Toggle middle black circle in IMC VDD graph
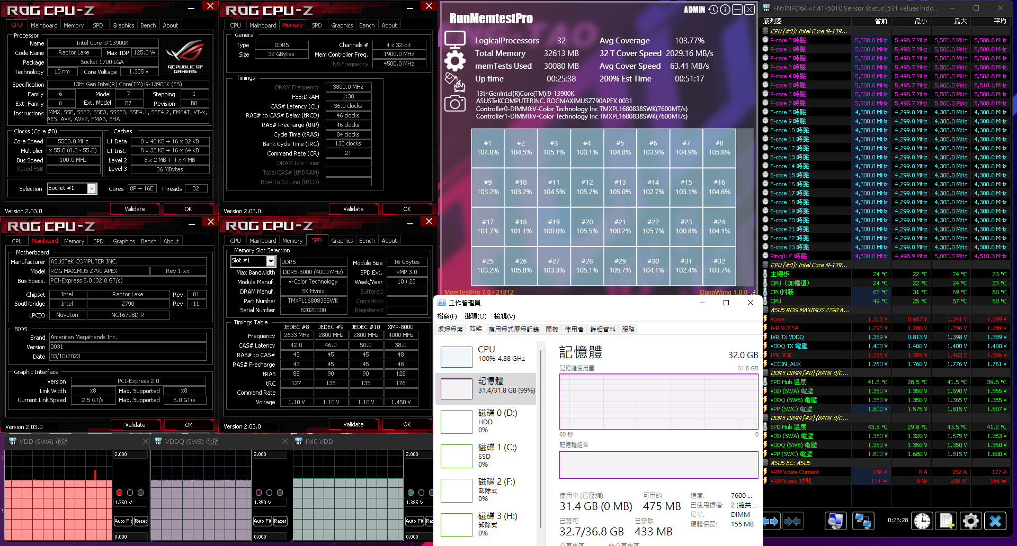 [421, 493]
